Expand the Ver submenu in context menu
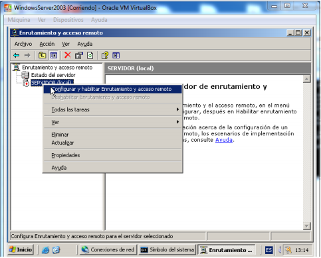 click(x=113, y=122)
